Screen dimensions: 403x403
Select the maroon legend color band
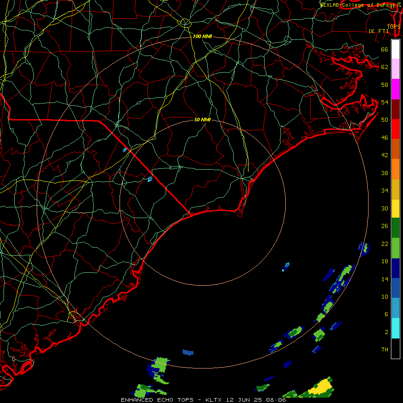click(395, 109)
